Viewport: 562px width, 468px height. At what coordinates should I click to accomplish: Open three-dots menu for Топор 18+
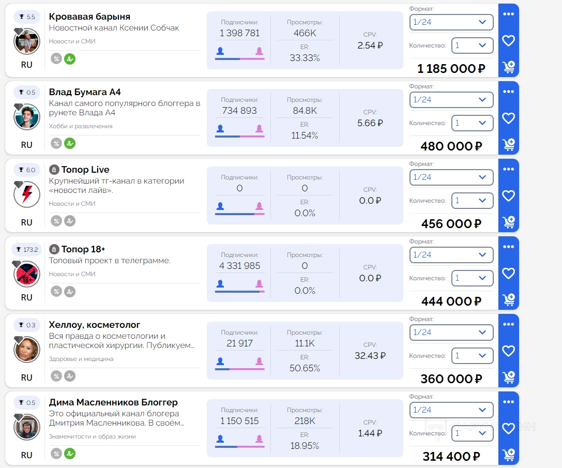508,247
